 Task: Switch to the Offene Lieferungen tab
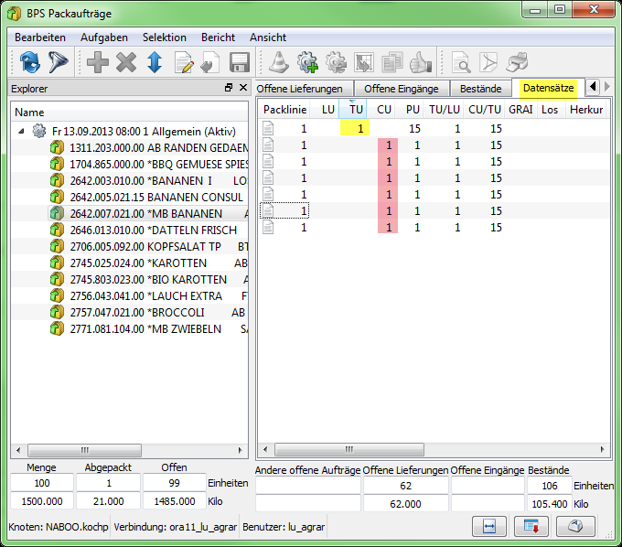pyautogui.click(x=300, y=89)
